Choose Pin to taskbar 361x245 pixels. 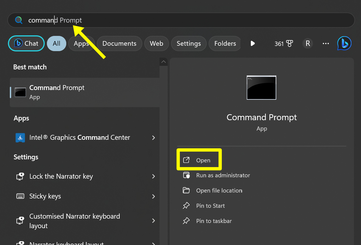214,221
